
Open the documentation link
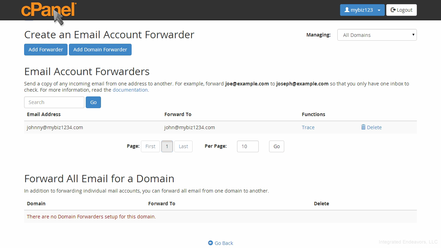coord(130,90)
